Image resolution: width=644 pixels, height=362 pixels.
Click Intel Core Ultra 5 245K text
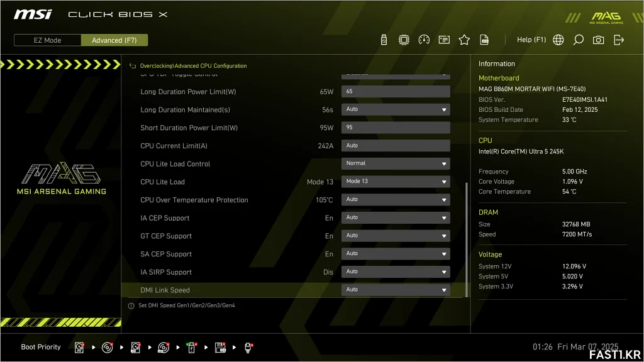coord(521,151)
